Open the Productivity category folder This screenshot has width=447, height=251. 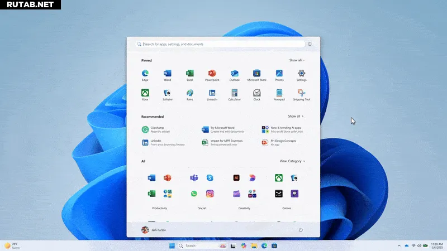(159, 186)
